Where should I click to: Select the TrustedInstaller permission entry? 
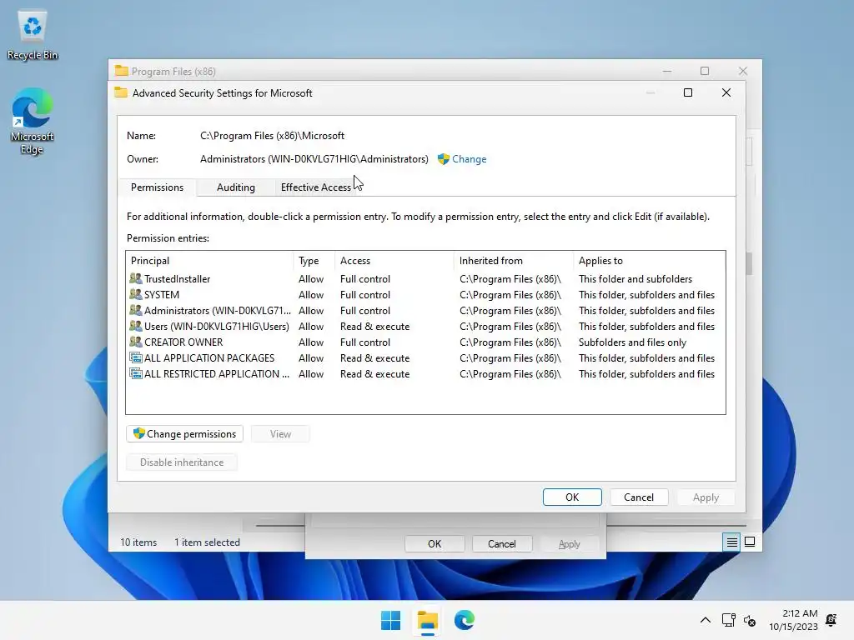425,278
